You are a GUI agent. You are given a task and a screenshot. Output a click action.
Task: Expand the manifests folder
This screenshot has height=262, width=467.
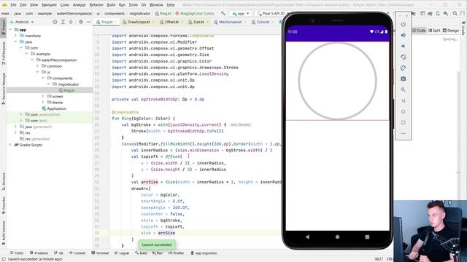tap(16, 36)
